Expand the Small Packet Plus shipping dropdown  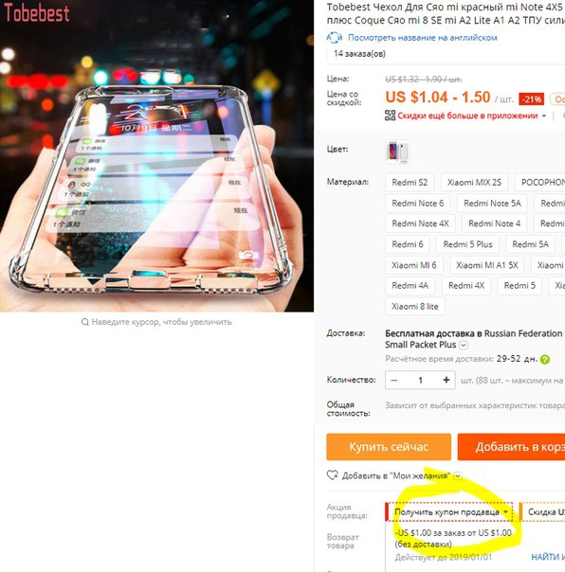click(464, 345)
